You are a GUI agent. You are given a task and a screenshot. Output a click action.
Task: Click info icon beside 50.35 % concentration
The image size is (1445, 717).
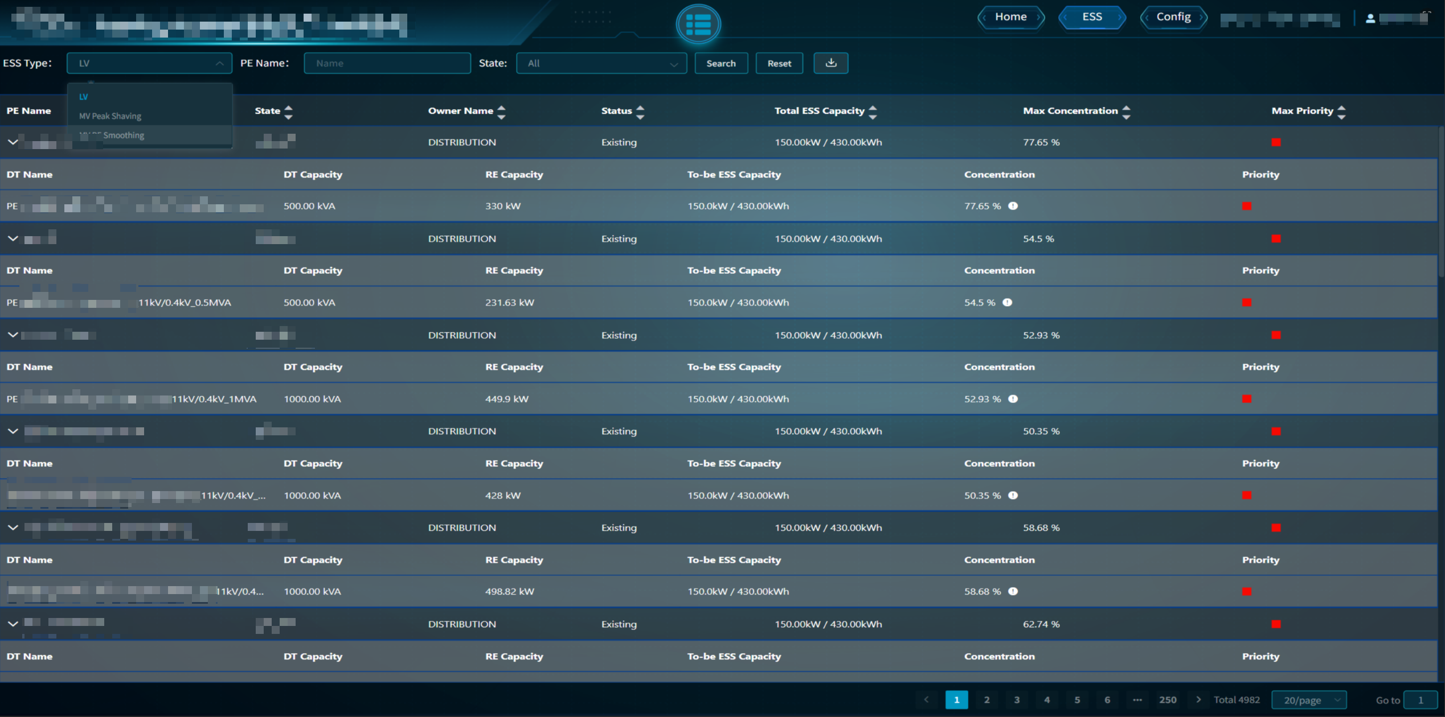tap(1013, 495)
